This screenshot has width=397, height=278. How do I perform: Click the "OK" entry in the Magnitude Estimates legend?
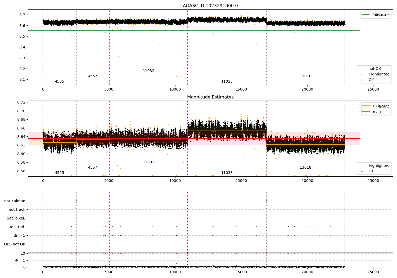(x=371, y=171)
